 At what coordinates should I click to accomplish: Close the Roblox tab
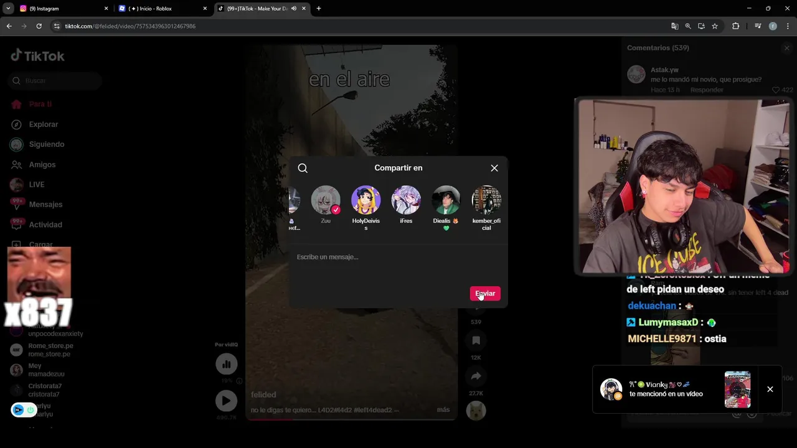coord(205,9)
